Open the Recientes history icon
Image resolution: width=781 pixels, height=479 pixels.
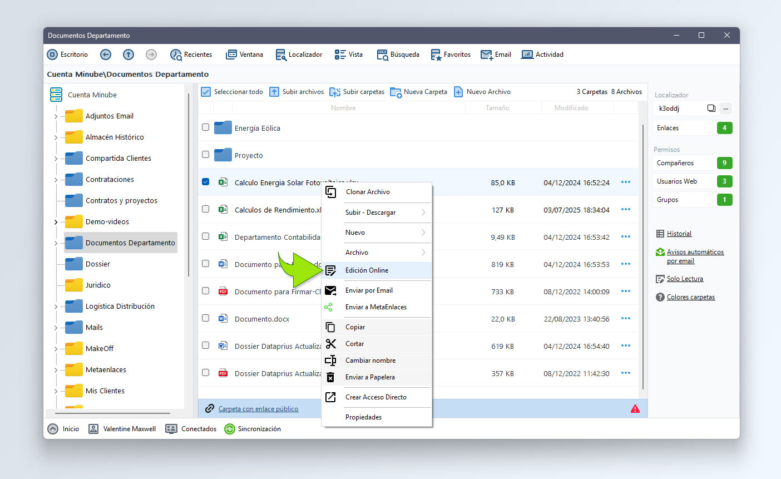coord(176,55)
